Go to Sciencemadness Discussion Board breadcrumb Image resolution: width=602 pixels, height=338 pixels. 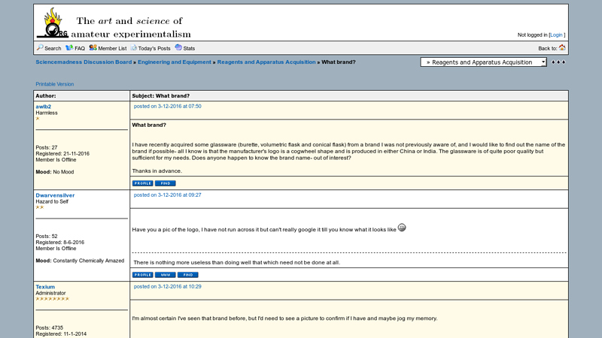click(x=84, y=62)
